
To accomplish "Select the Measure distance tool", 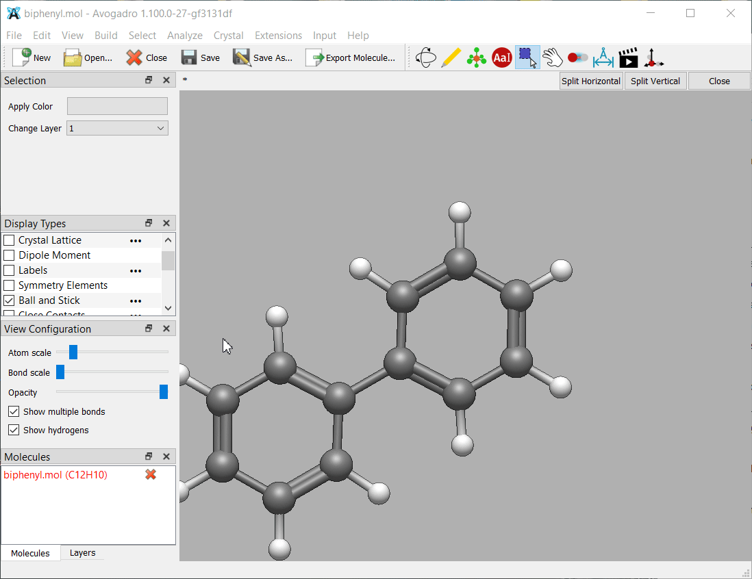I will [x=603, y=58].
